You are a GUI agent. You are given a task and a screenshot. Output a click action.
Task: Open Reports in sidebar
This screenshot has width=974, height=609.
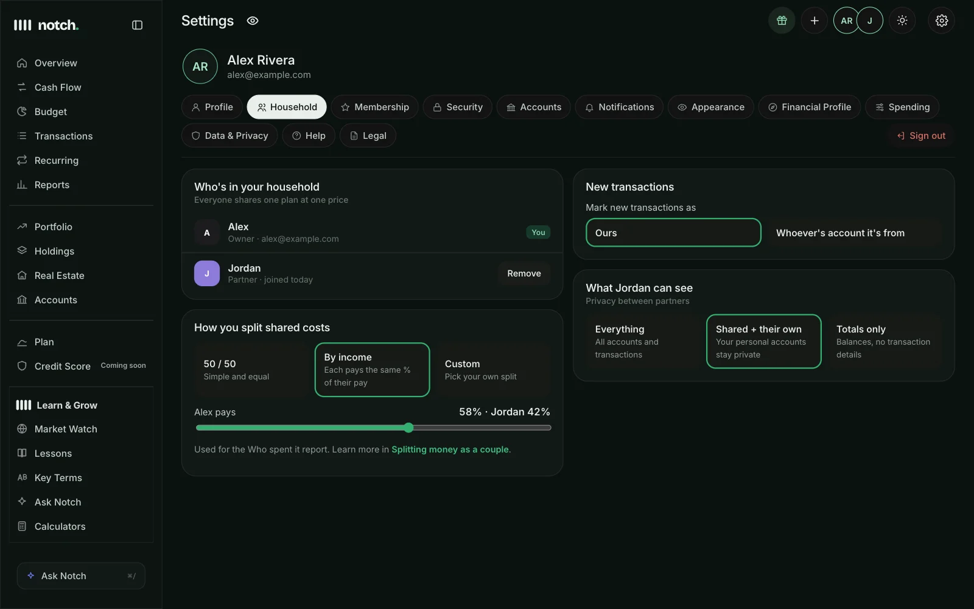coord(82,185)
